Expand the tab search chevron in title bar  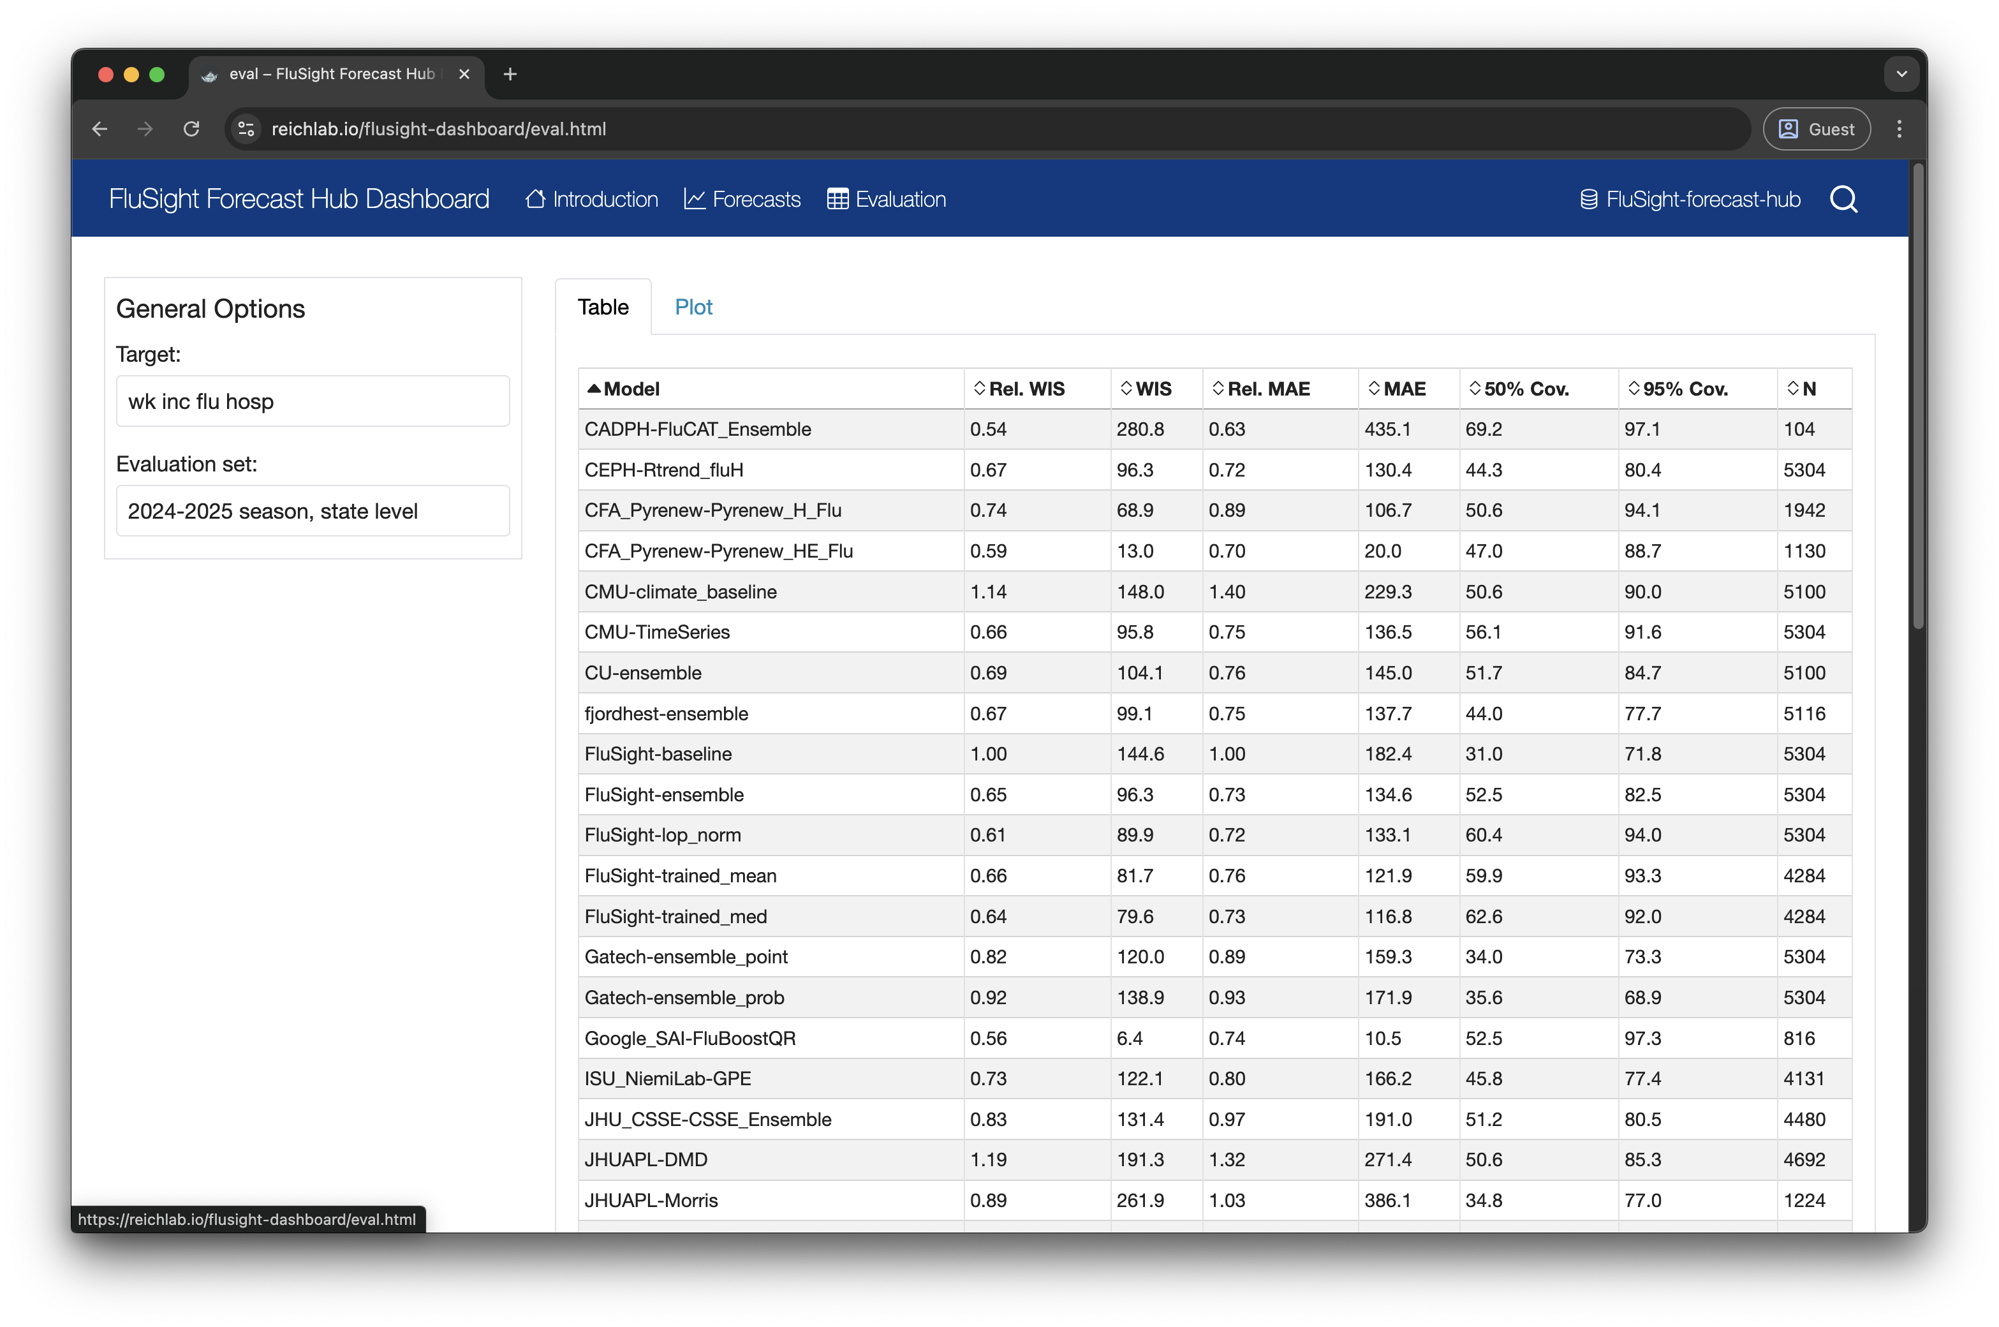1901,73
